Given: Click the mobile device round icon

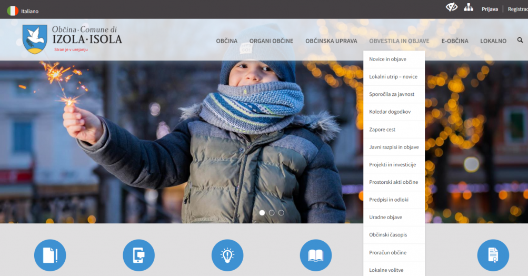Looking at the screenshot, I should pyautogui.click(x=139, y=255).
